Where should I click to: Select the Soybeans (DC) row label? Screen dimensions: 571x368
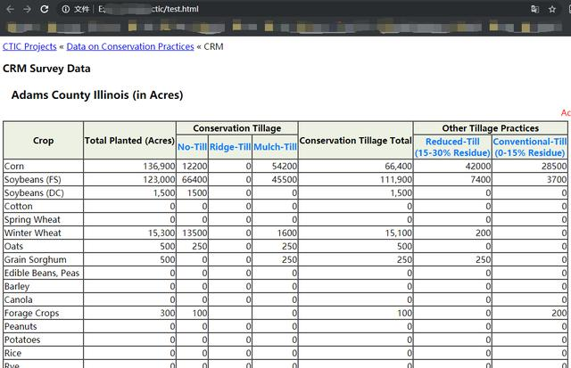[34, 192]
